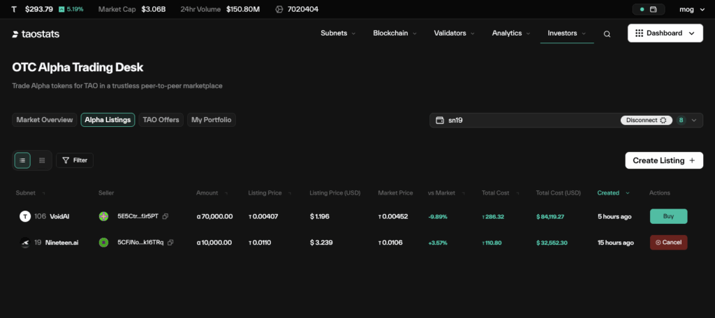Copy the VoidAI seller address
Viewport: 715px width, 318px height.
(x=165, y=217)
